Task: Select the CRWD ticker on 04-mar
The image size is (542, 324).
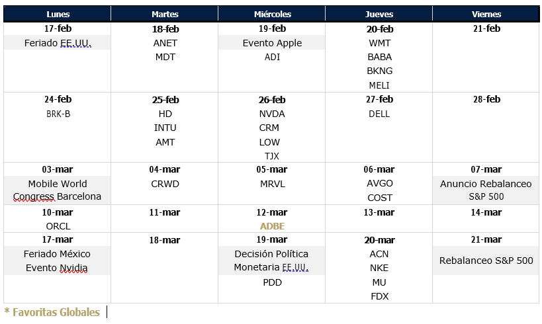Action: [165, 184]
